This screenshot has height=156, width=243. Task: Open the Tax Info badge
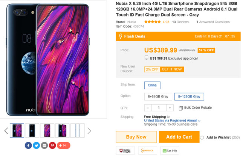pos(169,150)
